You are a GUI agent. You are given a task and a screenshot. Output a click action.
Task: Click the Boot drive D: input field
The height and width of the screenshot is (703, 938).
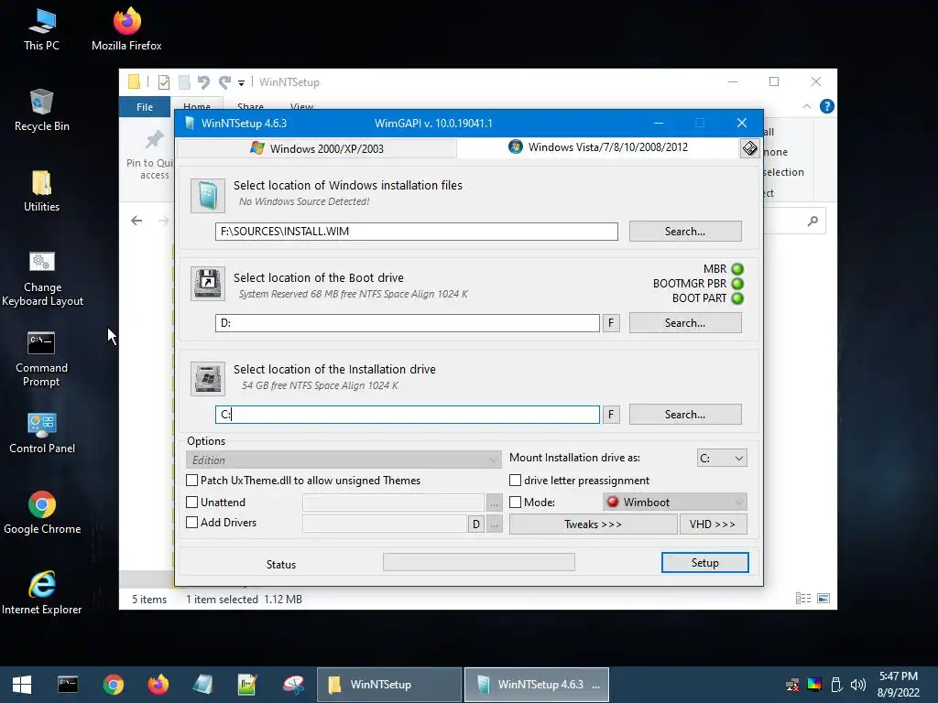click(408, 323)
